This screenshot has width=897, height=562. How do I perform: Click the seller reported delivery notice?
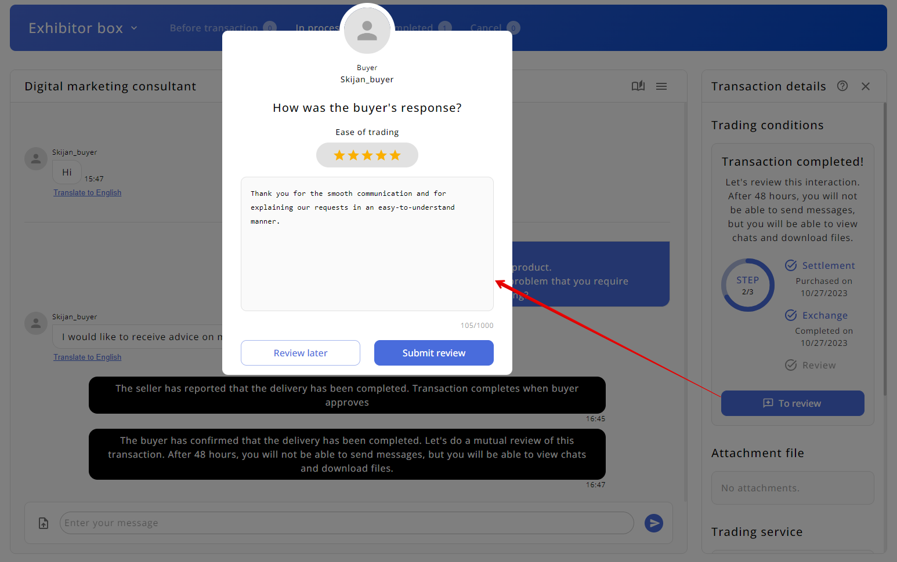click(x=347, y=395)
